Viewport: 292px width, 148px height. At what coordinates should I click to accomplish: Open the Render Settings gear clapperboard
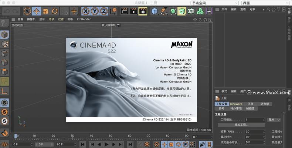coord(143,11)
